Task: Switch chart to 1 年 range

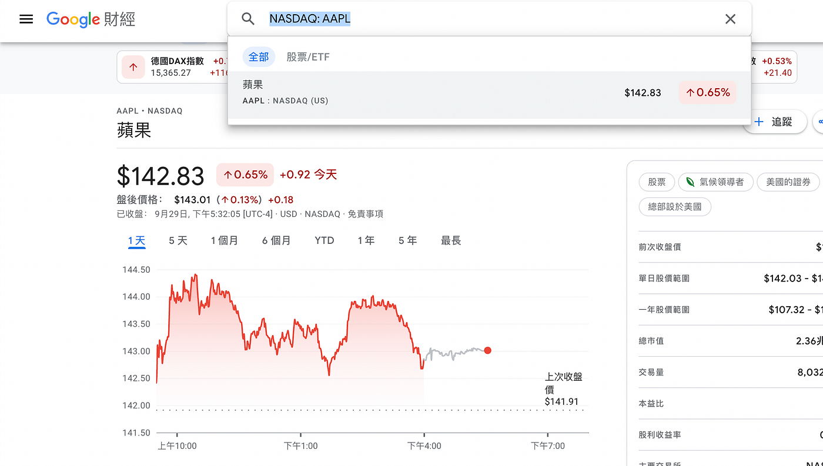Action: click(366, 240)
